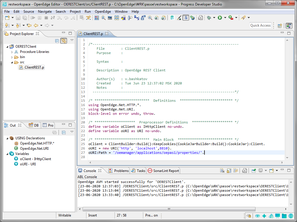Click the Open Perspective icon
This screenshot has width=297, height=222.
click(280, 26)
